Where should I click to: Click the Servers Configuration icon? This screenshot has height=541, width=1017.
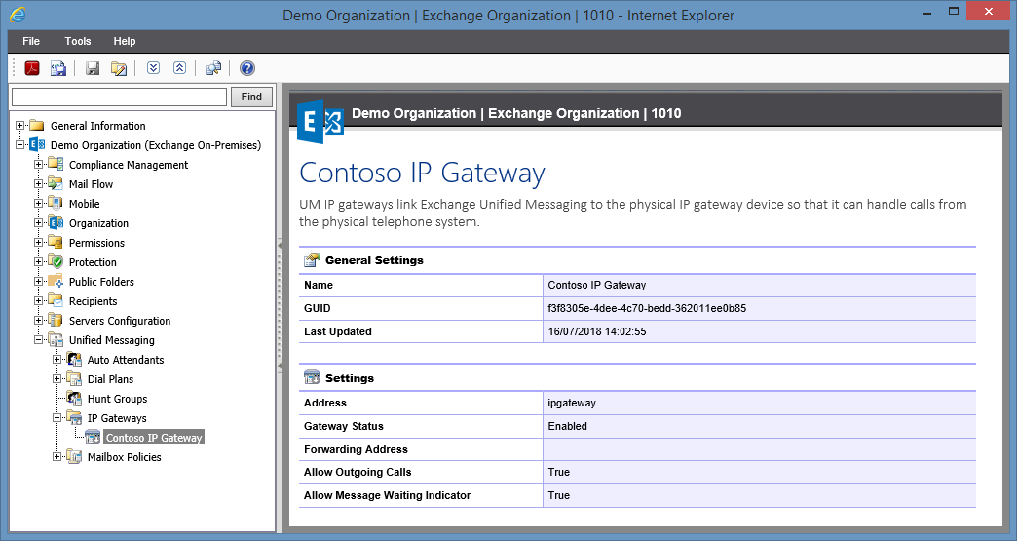[56, 320]
